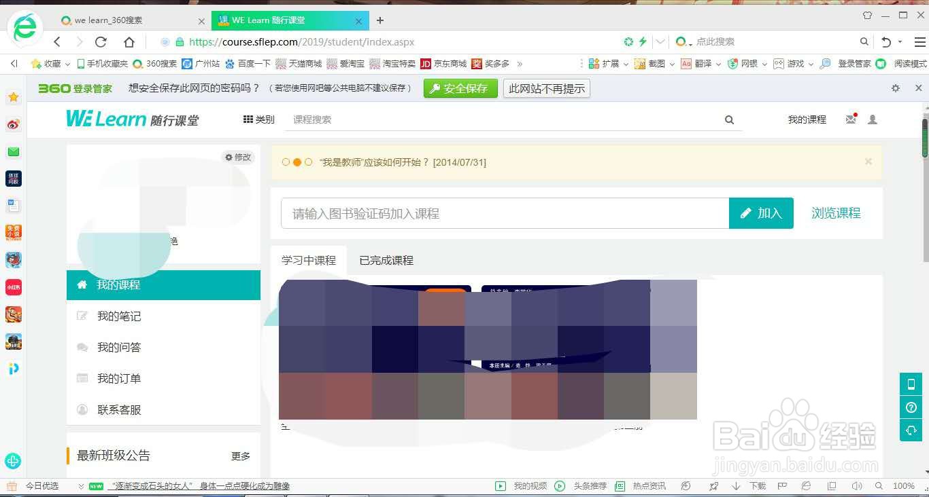The width and height of the screenshot is (929, 497).
Task: Open 浏览课程 to browse courses
Action: pyautogui.click(x=836, y=213)
